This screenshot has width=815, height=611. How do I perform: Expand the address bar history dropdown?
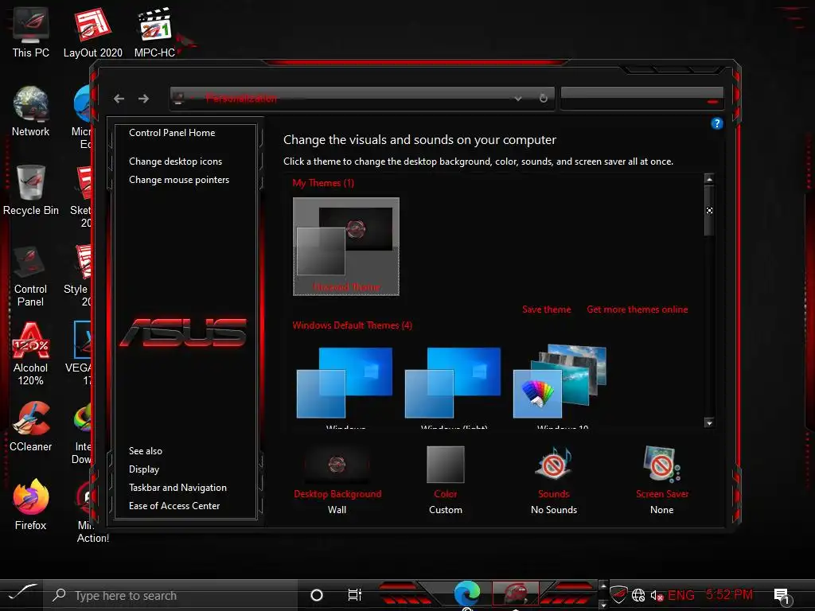517,98
